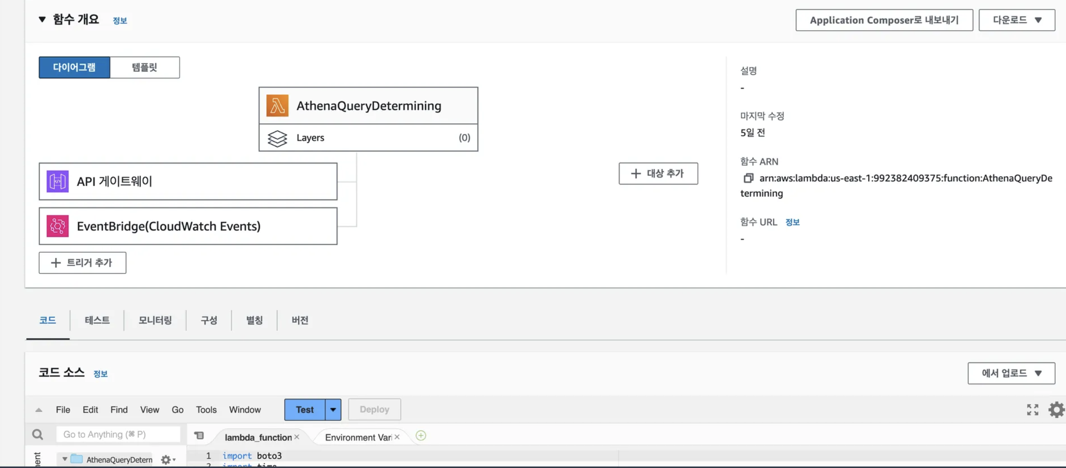The image size is (1066, 468).
Task: Switch to the 다이어그램 view
Action: pos(74,67)
